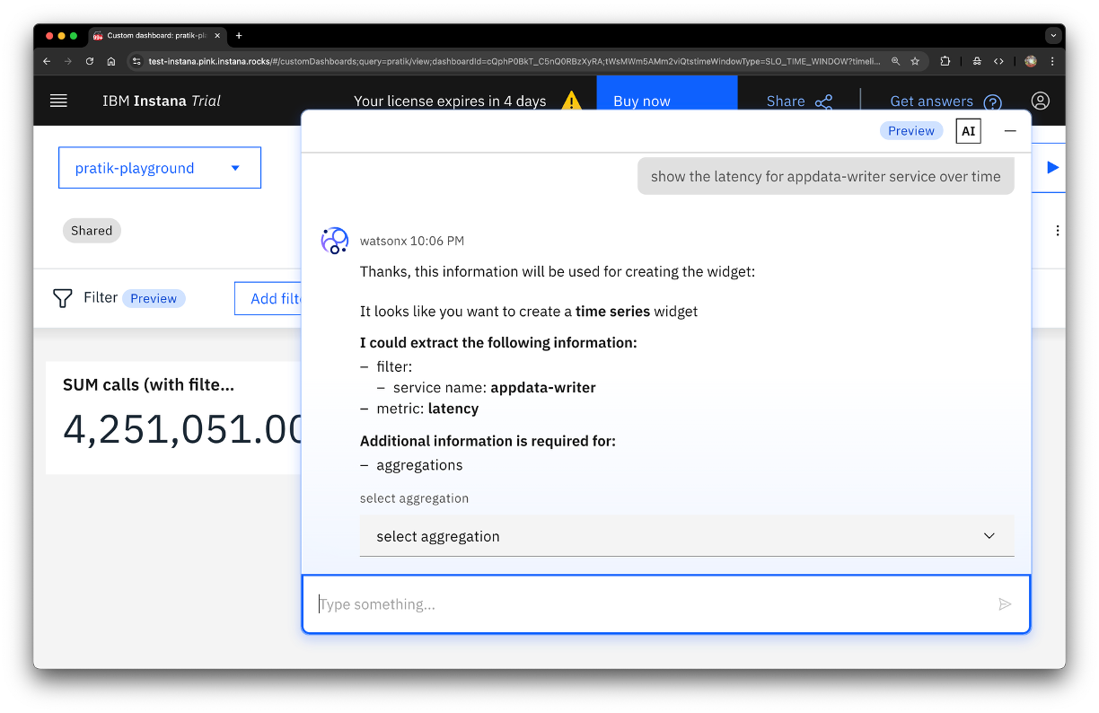1099x713 pixels.
Task: Click the Share network icon
Action: tap(823, 101)
